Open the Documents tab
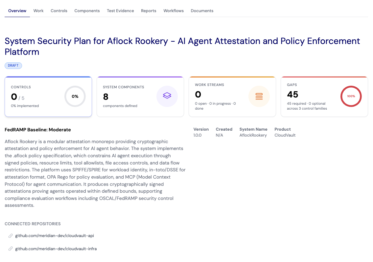This screenshot has width=373, height=262. (202, 11)
